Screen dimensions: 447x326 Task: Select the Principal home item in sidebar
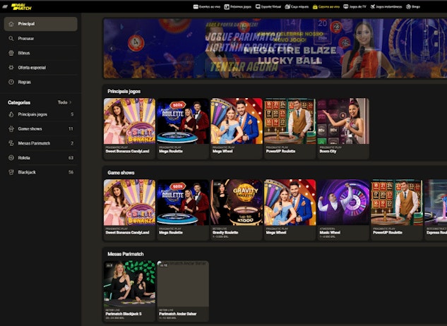40,24
